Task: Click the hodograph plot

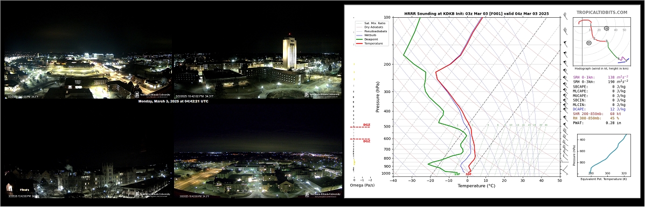Action: 601,46
